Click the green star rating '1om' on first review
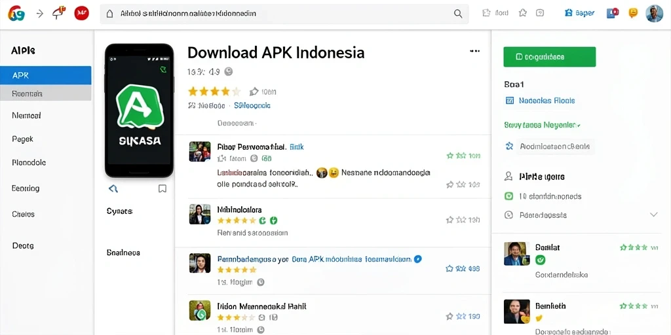The height and width of the screenshot is (335, 671). (x=463, y=156)
